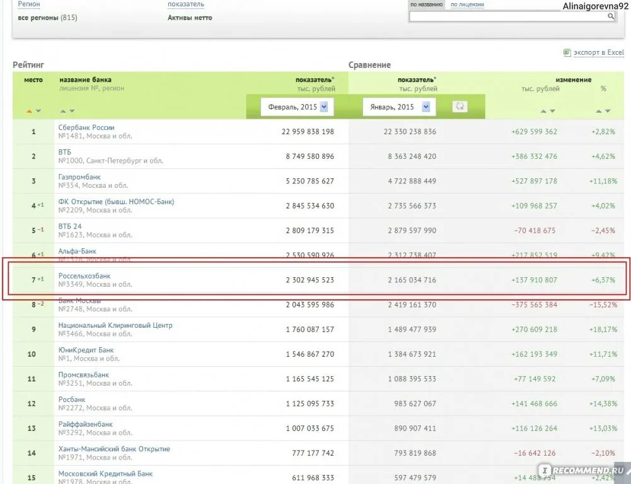
Task: Open ФК Открытие (бывш. НОМОС-Банк) link
Action: click(116, 202)
